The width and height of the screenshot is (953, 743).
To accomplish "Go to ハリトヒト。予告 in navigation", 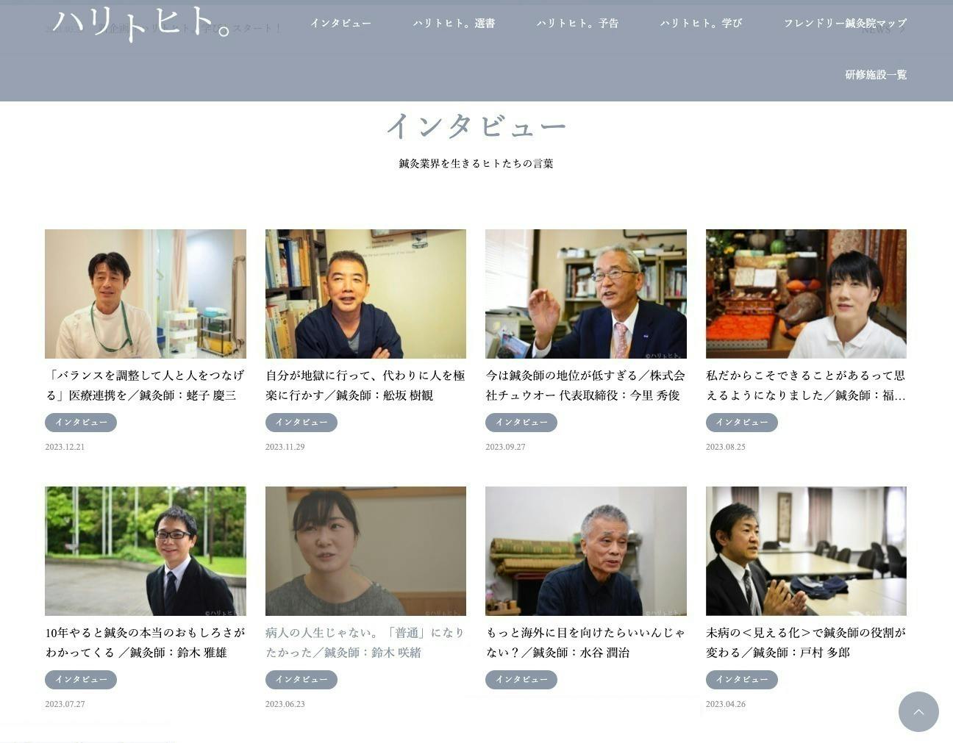I will pyautogui.click(x=577, y=24).
